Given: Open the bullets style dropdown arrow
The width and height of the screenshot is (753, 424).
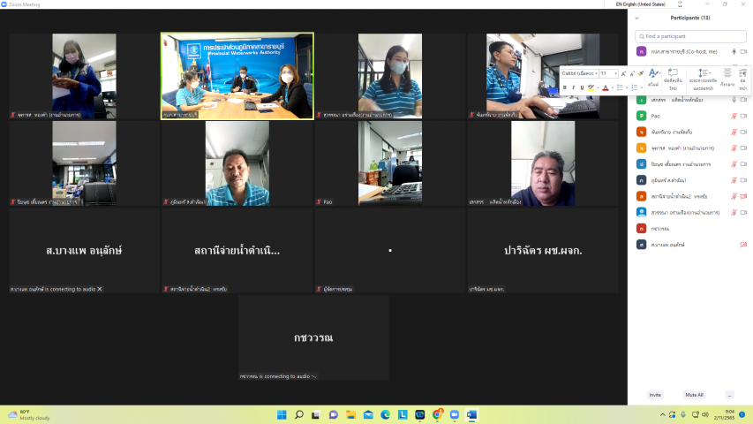Looking at the screenshot, I should tap(627, 87).
